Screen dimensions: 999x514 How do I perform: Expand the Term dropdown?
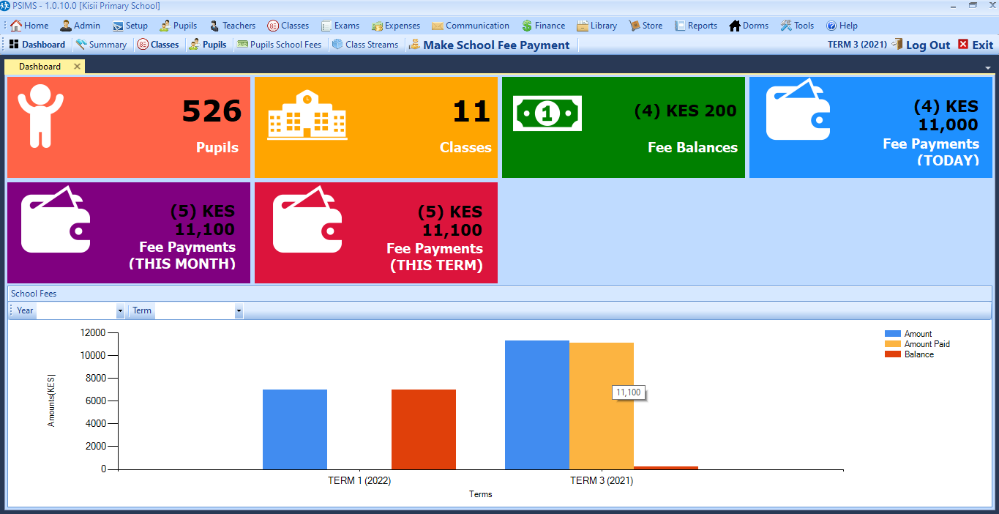click(239, 311)
